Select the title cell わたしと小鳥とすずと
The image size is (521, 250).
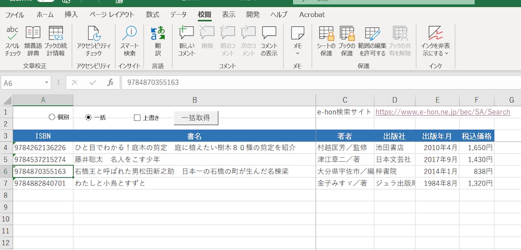click(194, 183)
